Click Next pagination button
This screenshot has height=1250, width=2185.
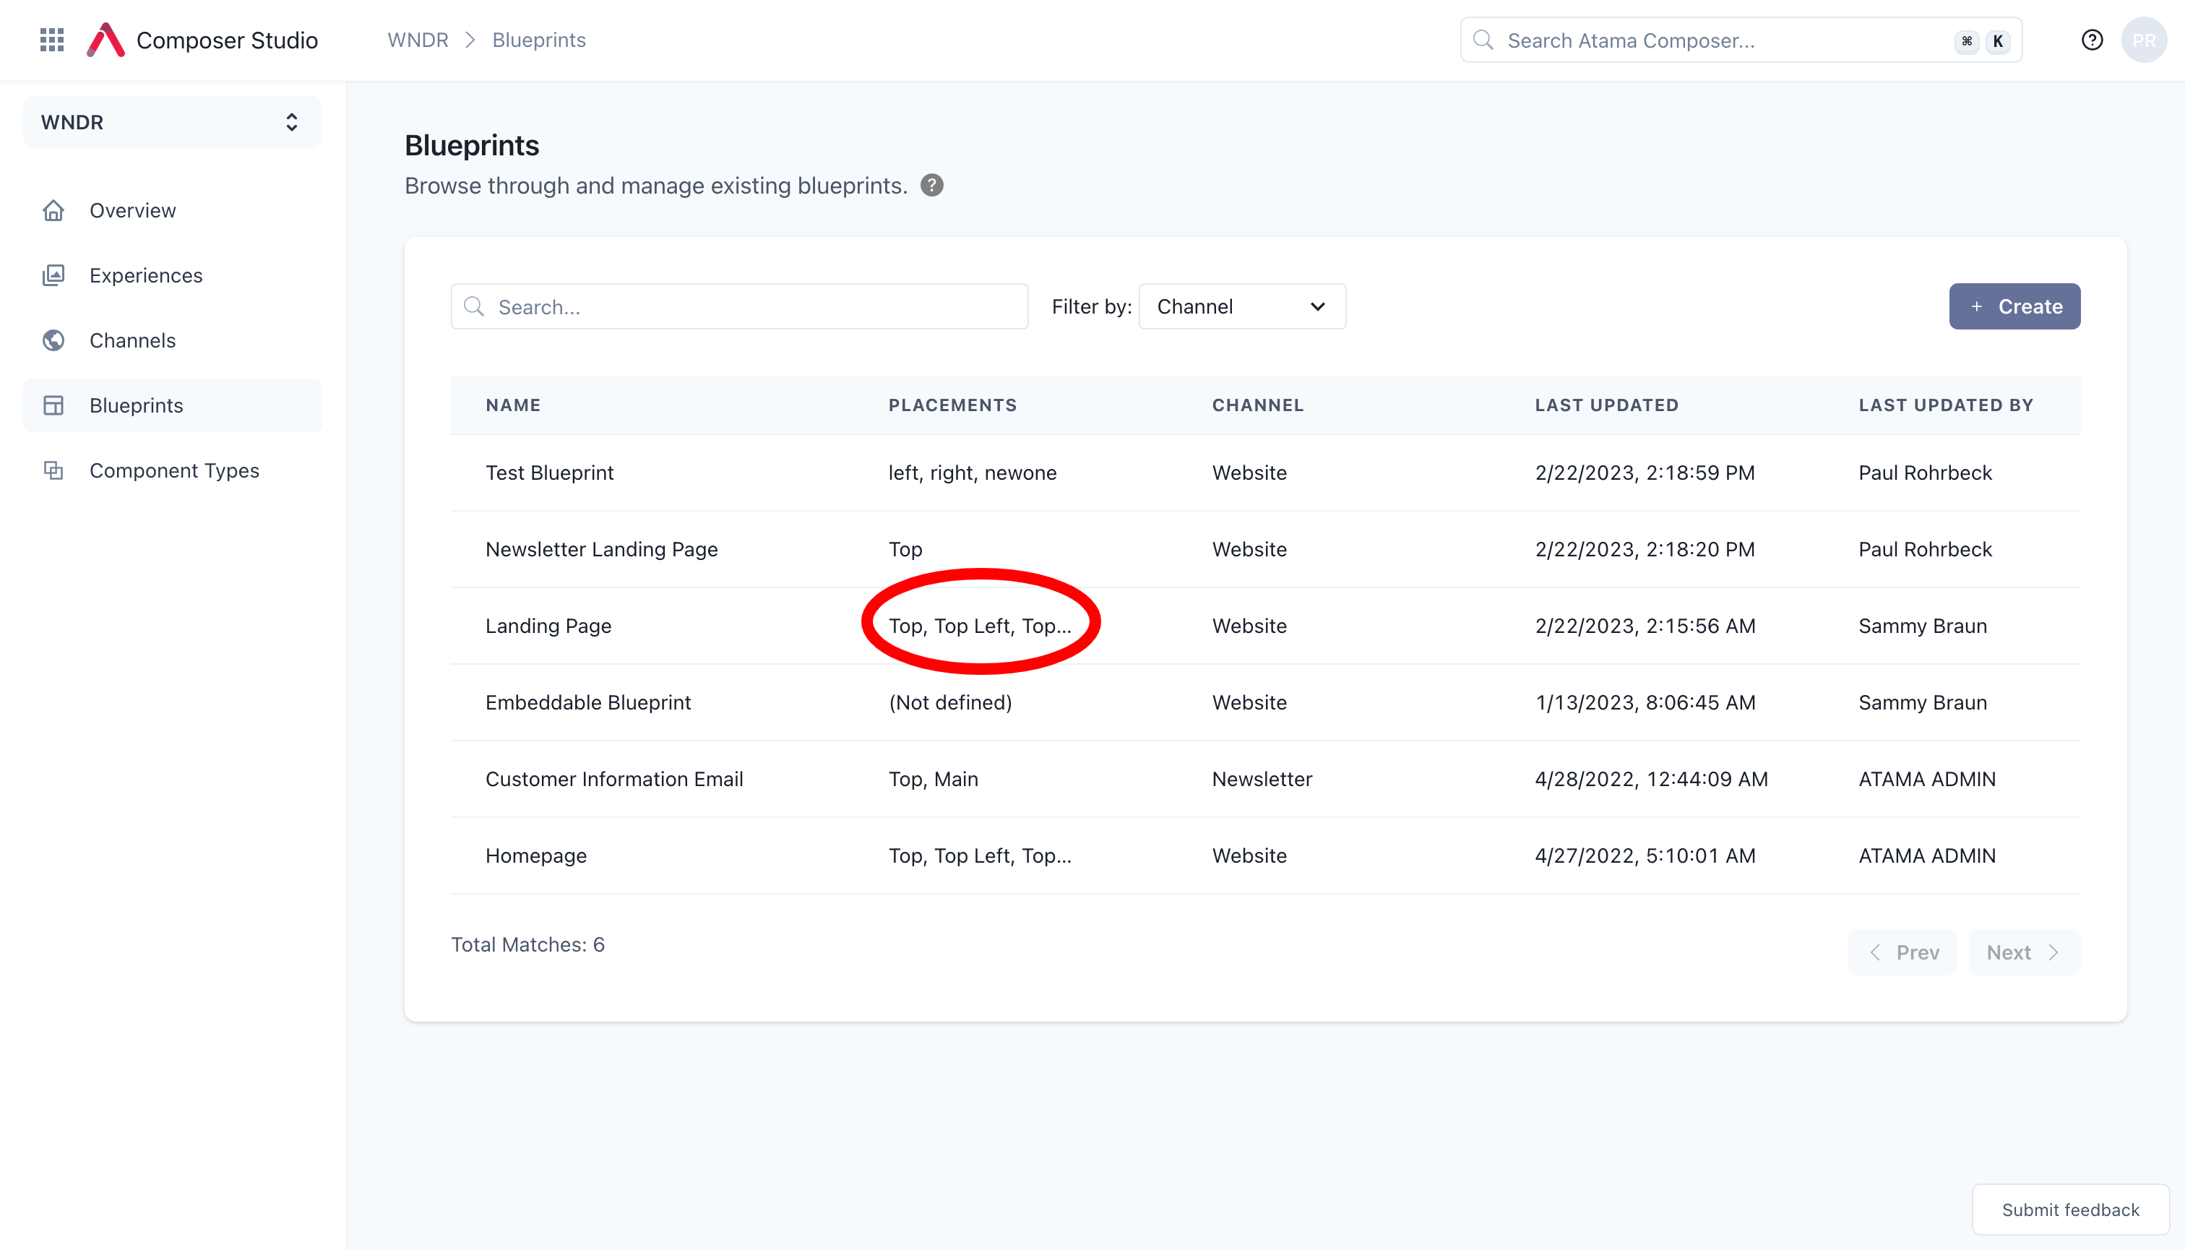pos(2025,952)
